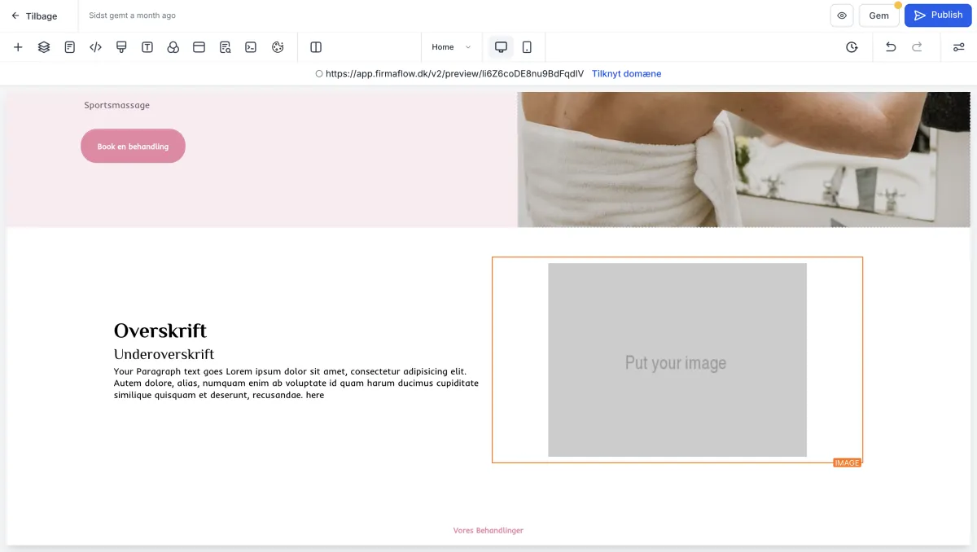The width and height of the screenshot is (977, 552).
Task: Click the 'Sidst gemt a month ago' status
Action: (x=132, y=15)
